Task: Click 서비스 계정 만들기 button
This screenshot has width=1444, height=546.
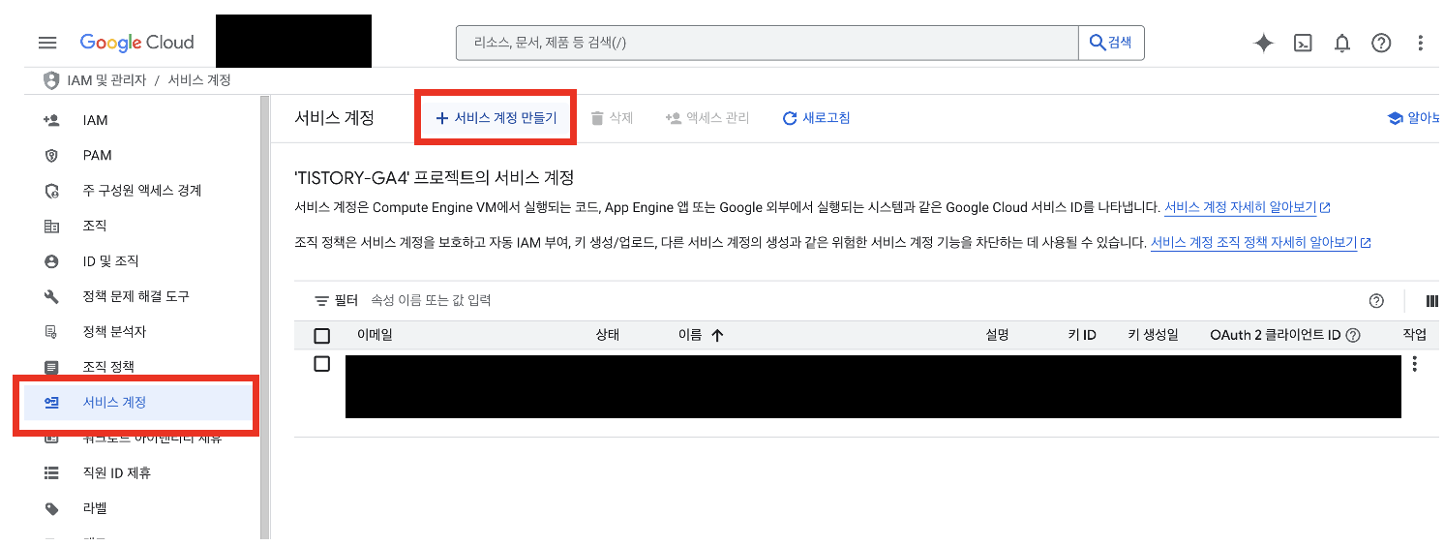Action: click(496, 118)
